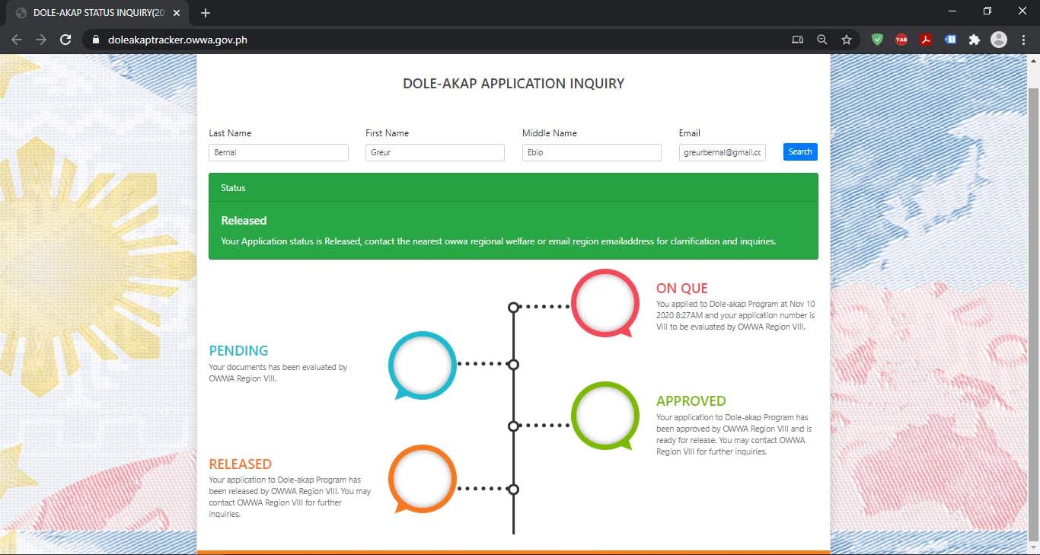Open the Chrome profile avatar
1040x555 pixels.
[x=999, y=40]
